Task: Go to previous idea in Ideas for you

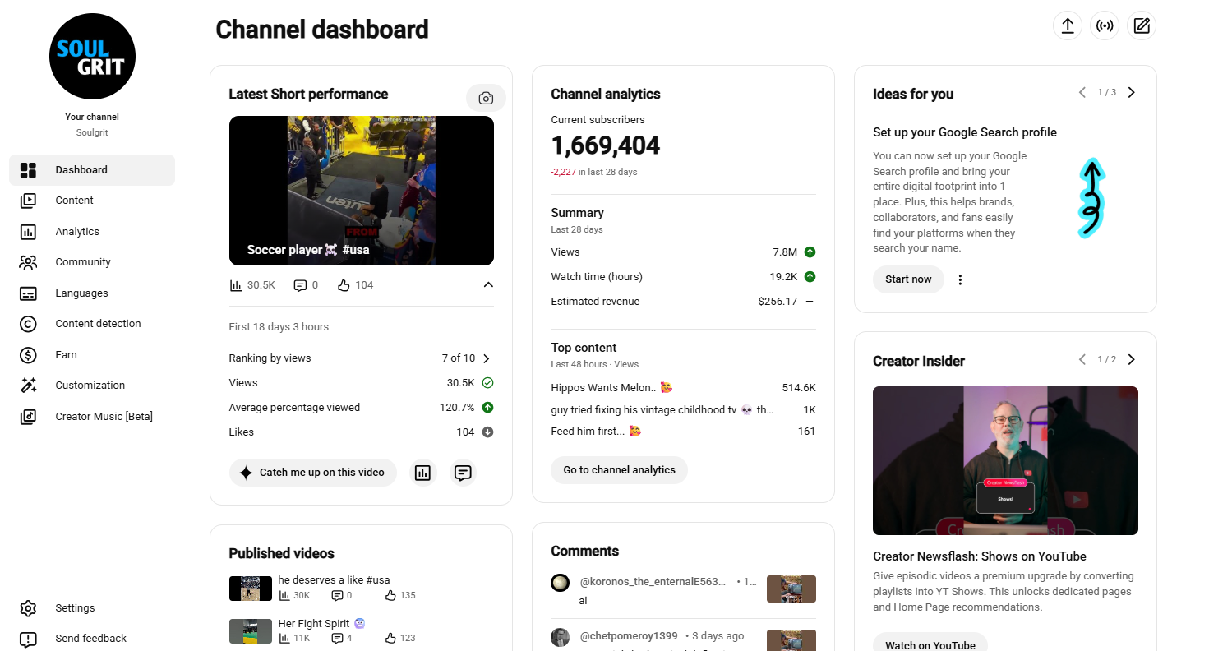Action: [1082, 92]
